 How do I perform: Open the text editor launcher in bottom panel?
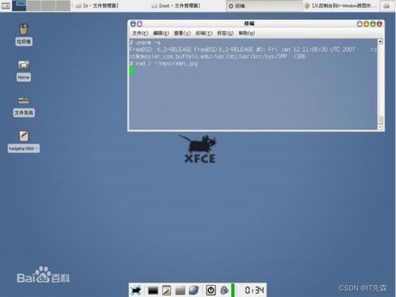(x=167, y=291)
